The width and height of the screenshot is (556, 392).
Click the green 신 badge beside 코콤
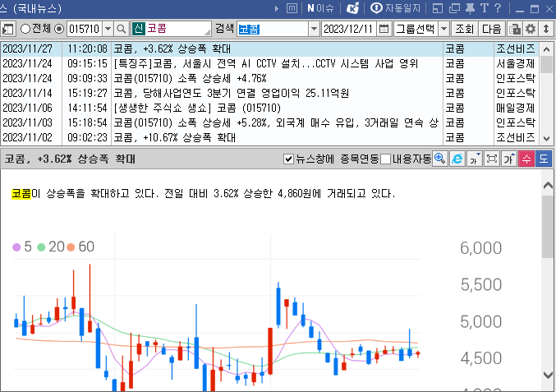point(139,29)
